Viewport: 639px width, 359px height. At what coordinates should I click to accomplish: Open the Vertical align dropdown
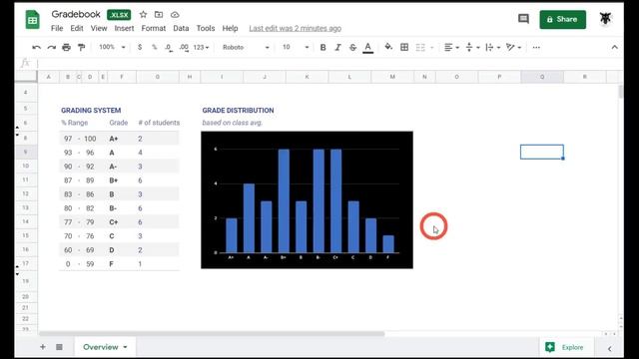point(472,48)
